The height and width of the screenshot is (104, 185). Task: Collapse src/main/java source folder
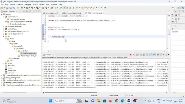point(4,17)
